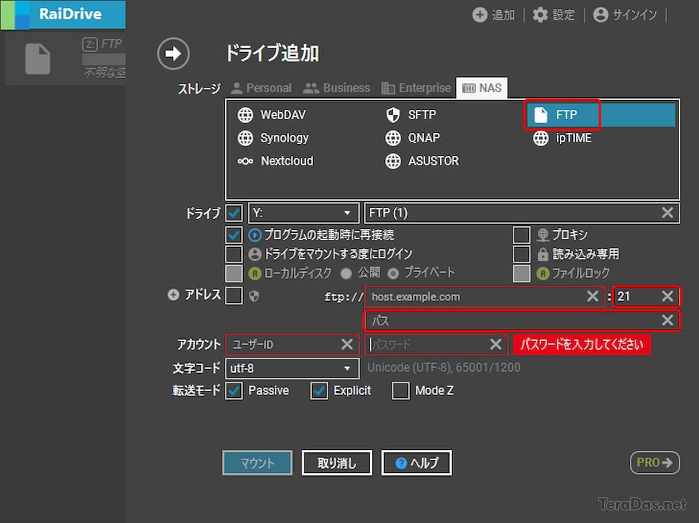Click the プロキシ globe icon

click(x=543, y=235)
